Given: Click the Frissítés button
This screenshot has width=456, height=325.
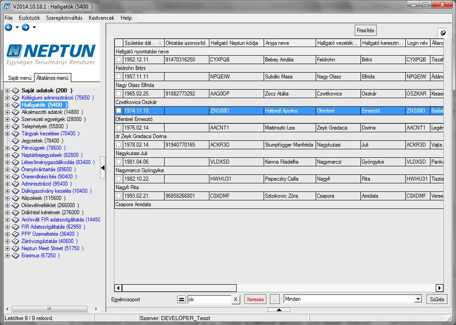Looking at the screenshot, I should click(x=365, y=30).
